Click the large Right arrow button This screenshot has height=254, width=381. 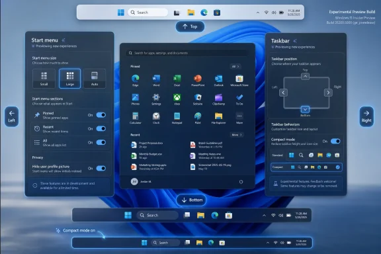[x=366, y=116]
